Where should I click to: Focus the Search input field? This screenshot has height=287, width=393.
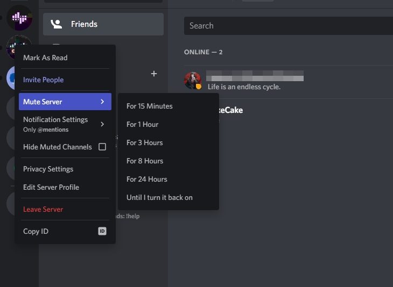289,26
